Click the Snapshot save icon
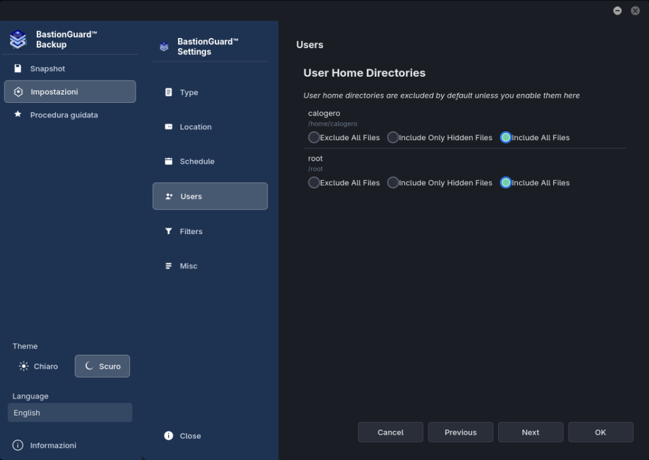The height and width of the screenshot is (460, 649). tap(18, 69)
